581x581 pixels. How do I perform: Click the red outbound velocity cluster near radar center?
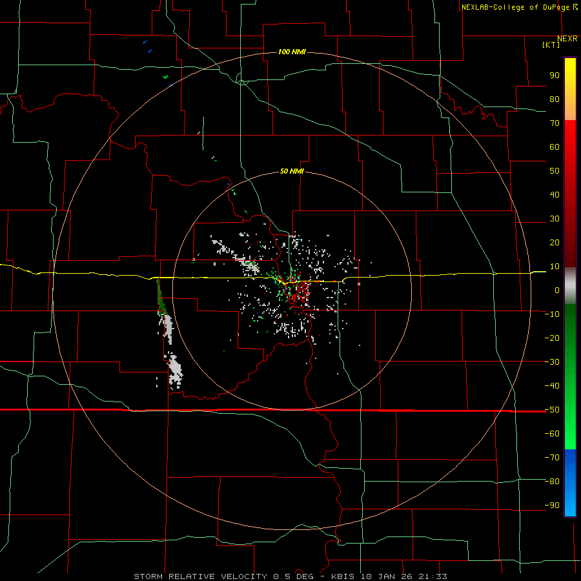point(300,292)
